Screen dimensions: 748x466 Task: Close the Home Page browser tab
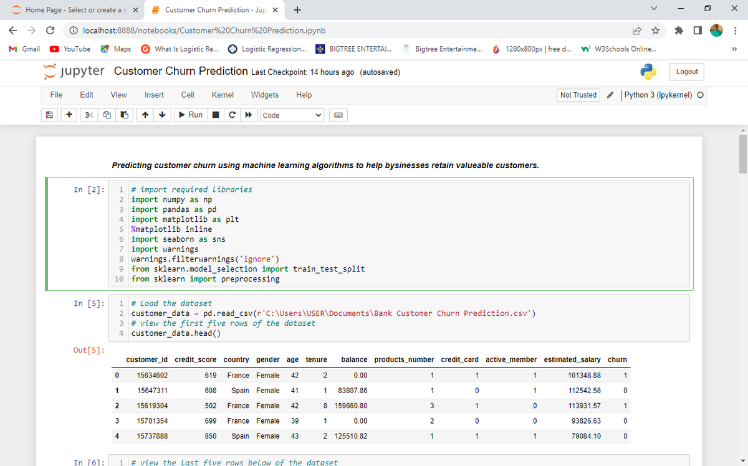click(135, 10)
